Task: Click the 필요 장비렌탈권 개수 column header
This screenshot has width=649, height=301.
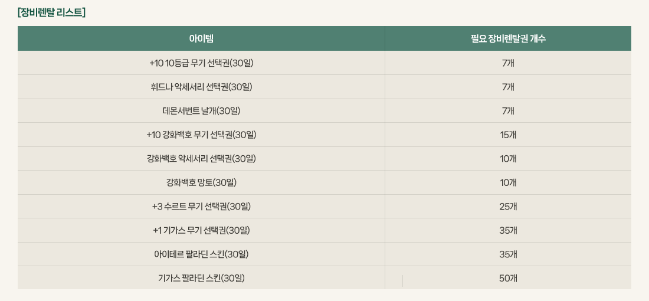Action: (x=507, y=39)
